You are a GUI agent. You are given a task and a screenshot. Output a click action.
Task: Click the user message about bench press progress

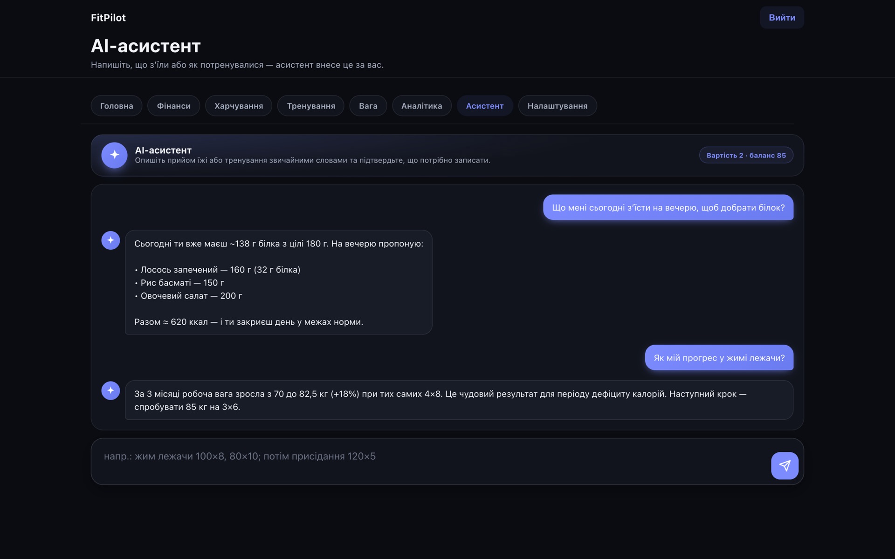click(x=719, y=358)
